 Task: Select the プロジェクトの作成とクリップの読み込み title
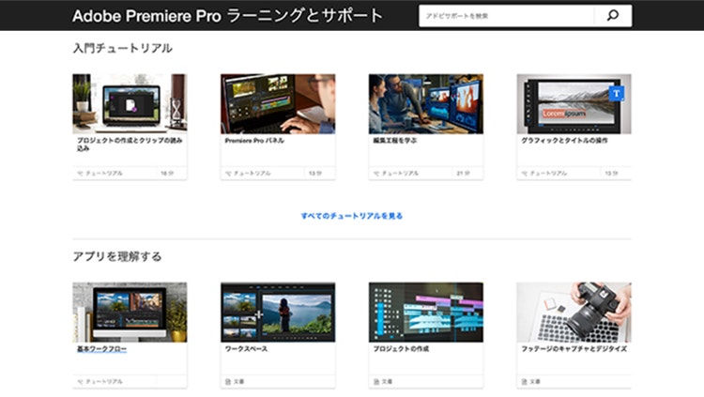click(130, 145)
